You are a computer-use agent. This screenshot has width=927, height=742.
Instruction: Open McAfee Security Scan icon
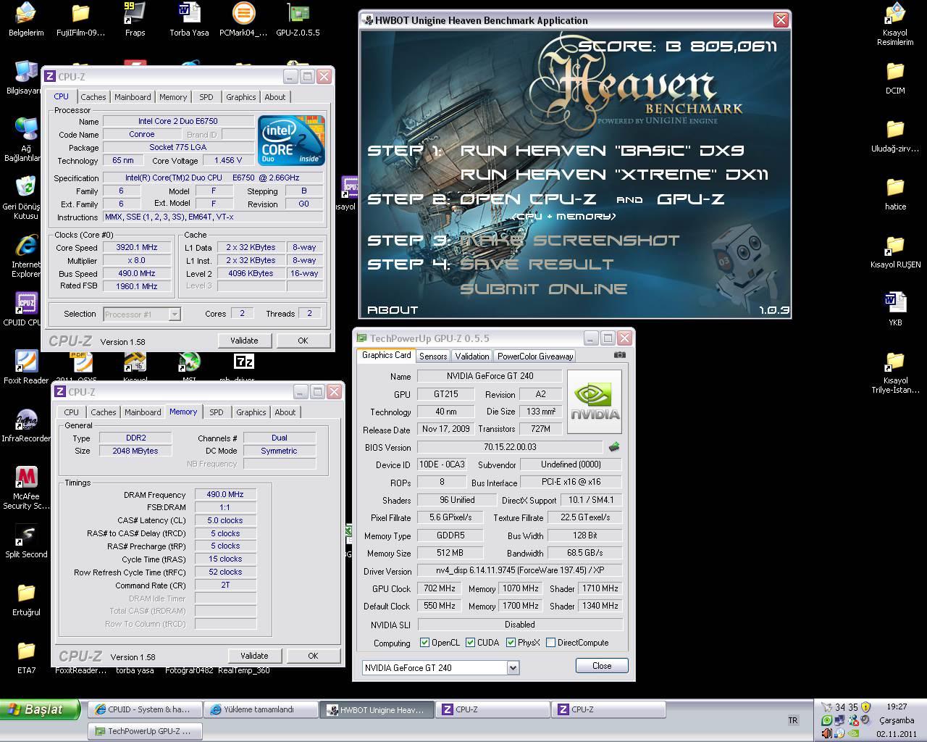[26, 488]
